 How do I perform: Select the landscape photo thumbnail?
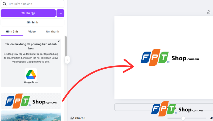point(31,116)
